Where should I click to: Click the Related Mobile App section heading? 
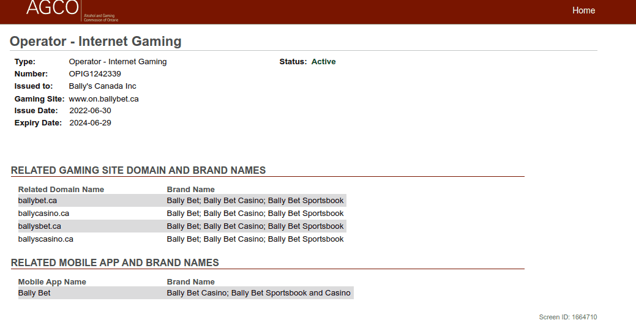tap(115, 263)
